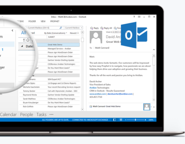Switch to Reading view in status bar
Image resolution: width=185 pixels, height=144 pixels.
pyautogui.click(x=121, y=120)
